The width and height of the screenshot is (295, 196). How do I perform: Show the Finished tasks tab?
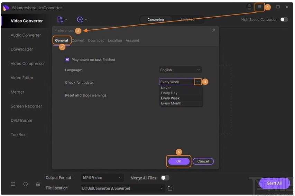tap(188, 19)
